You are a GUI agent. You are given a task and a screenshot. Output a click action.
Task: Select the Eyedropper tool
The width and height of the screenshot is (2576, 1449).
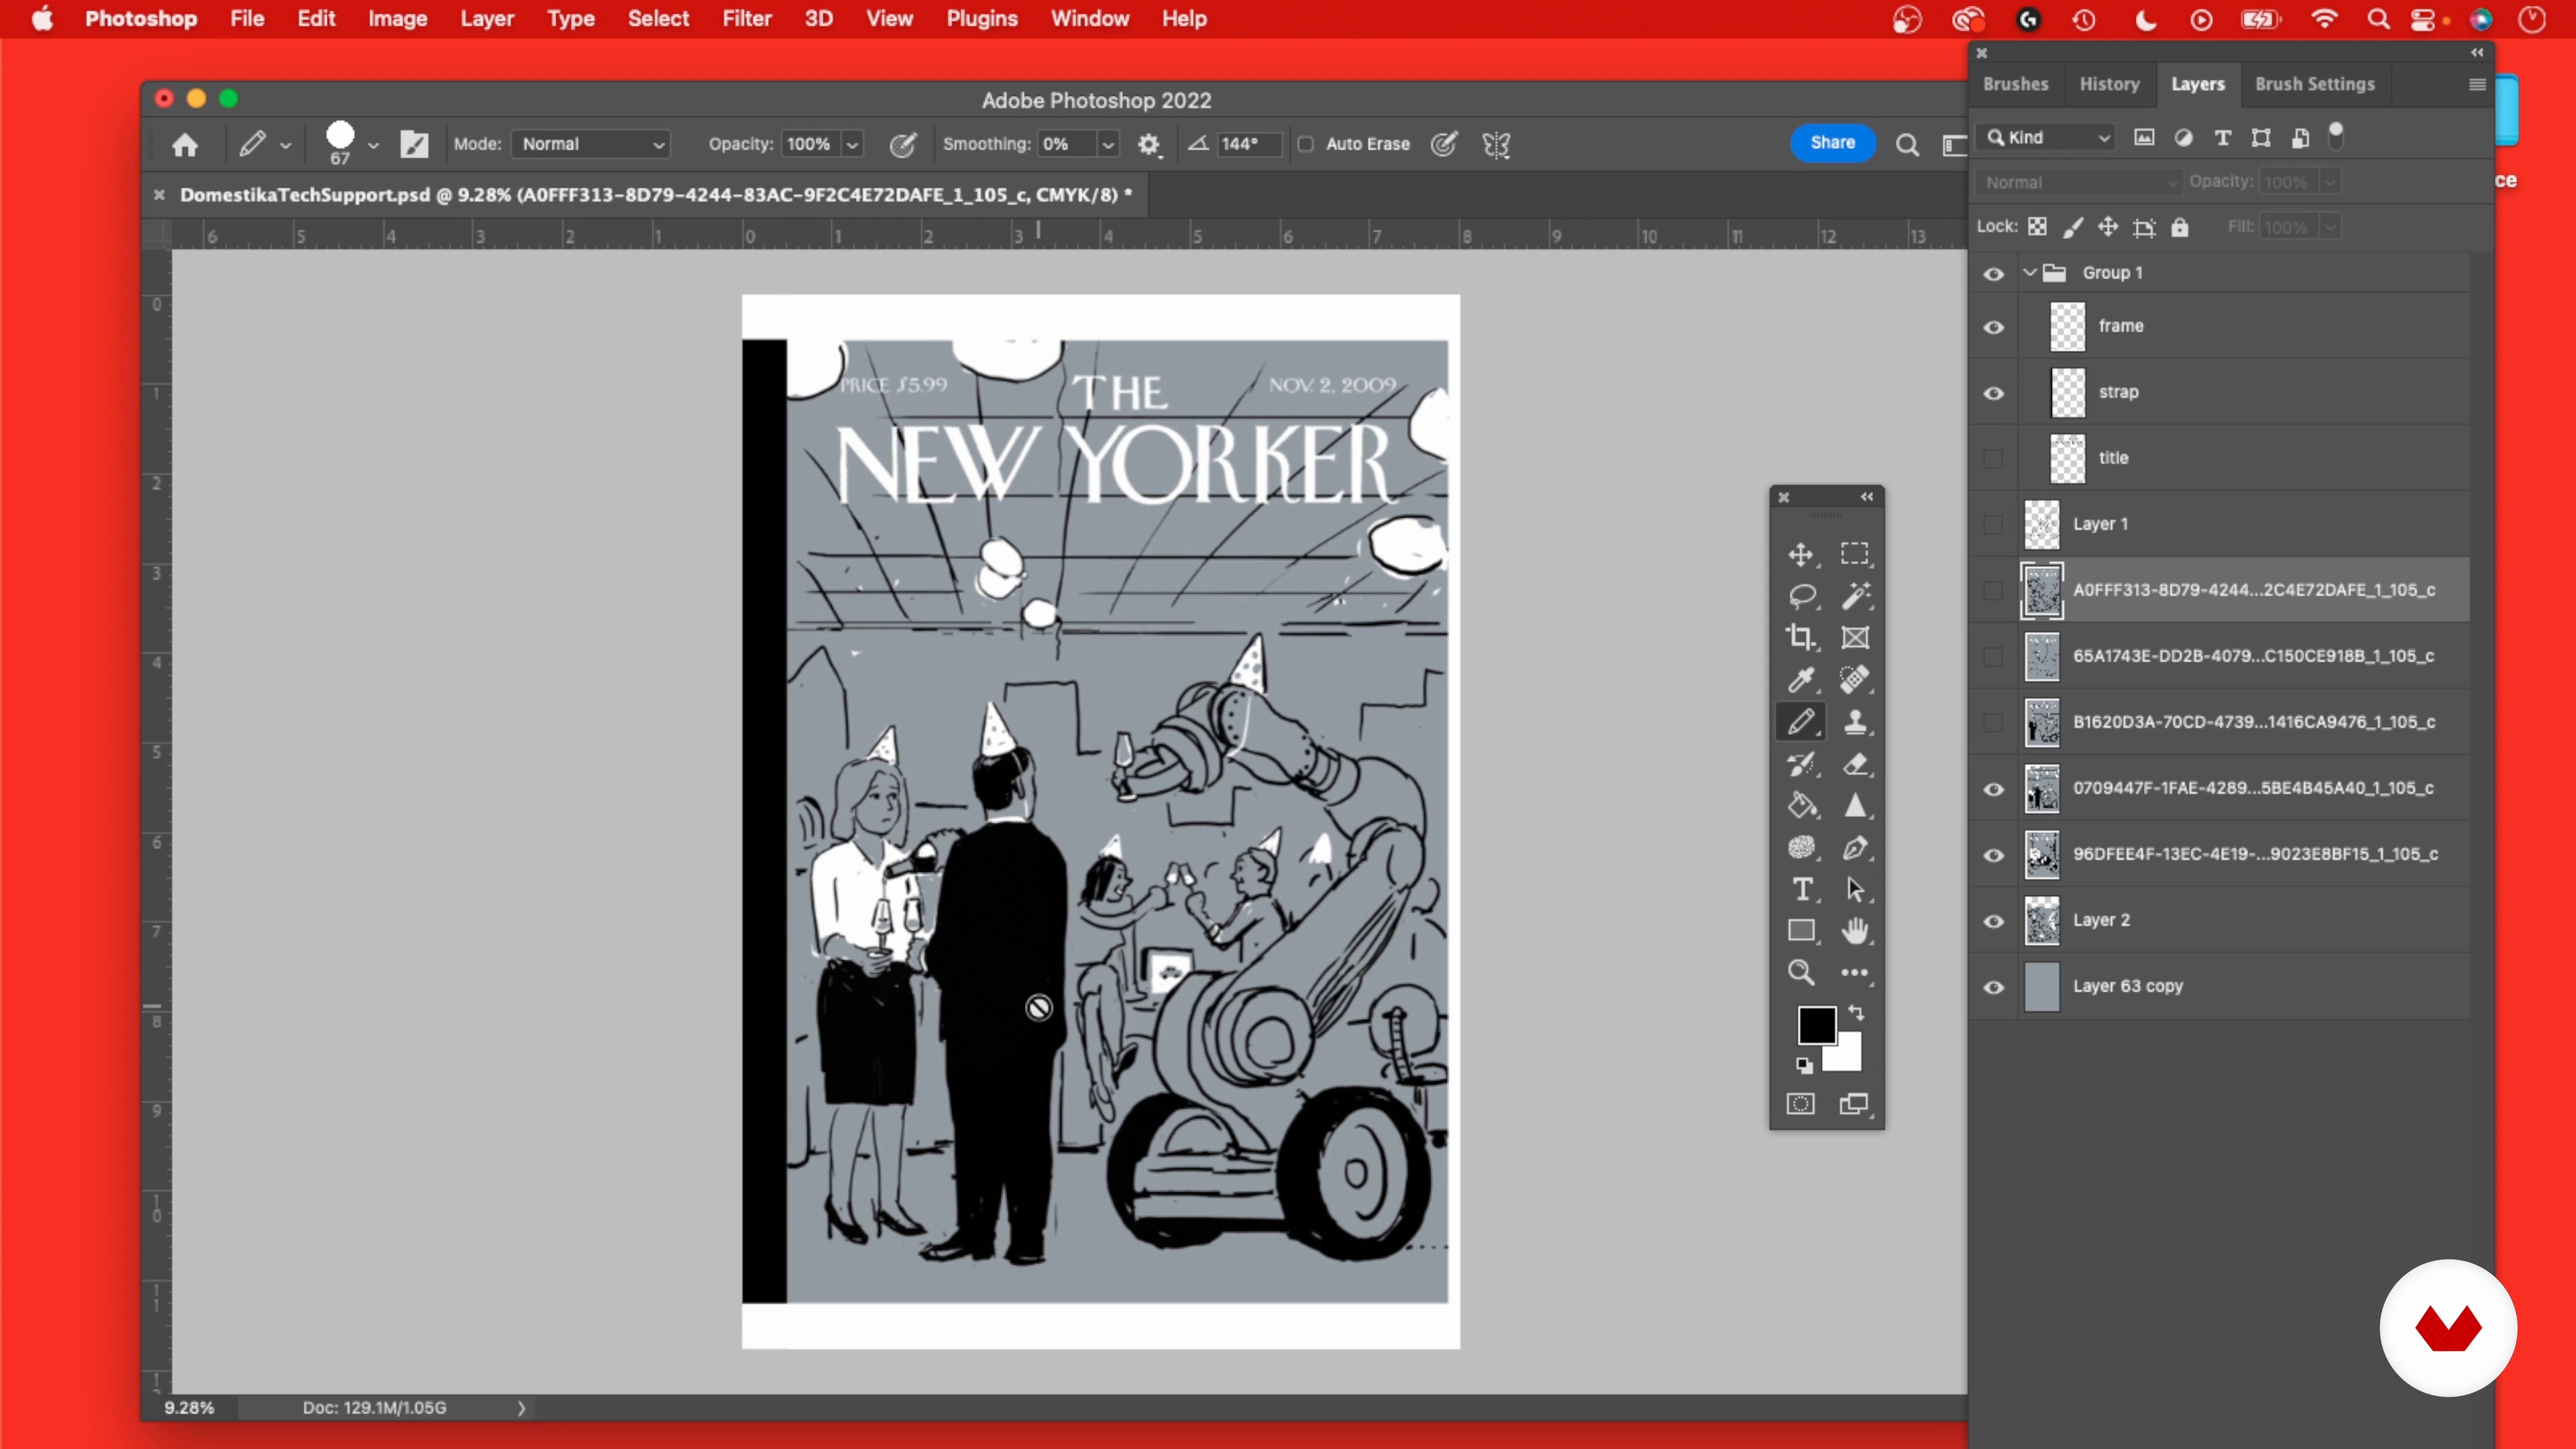point(1801,680)
